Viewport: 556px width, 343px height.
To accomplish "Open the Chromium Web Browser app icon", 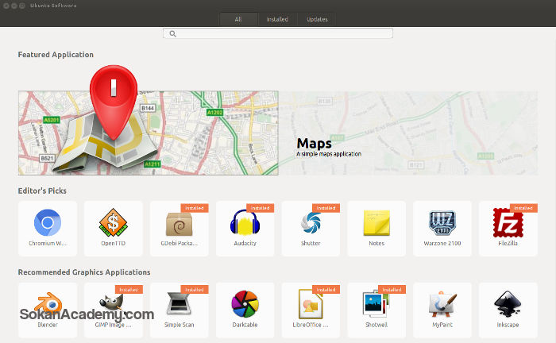I will coord(48,222).
